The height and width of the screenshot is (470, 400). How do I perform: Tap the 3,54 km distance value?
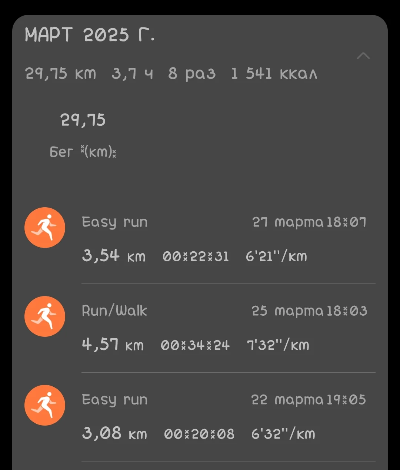point(114,256)
